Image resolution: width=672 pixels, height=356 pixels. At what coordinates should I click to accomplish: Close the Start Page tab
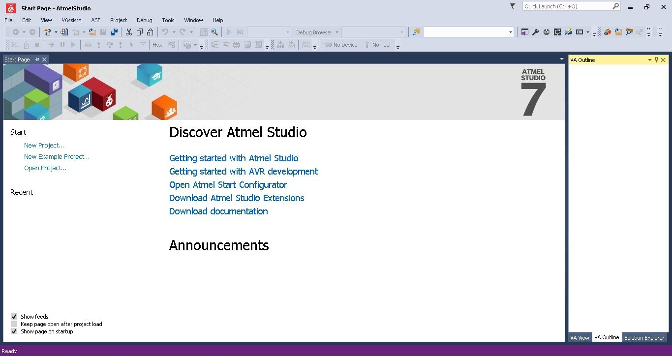tap(44, 59)
